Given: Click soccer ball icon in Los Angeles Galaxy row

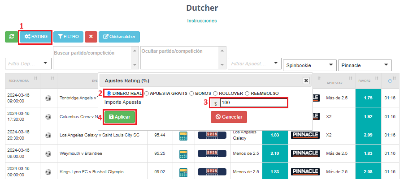Looking at the screenshot, I should [48, 135].
